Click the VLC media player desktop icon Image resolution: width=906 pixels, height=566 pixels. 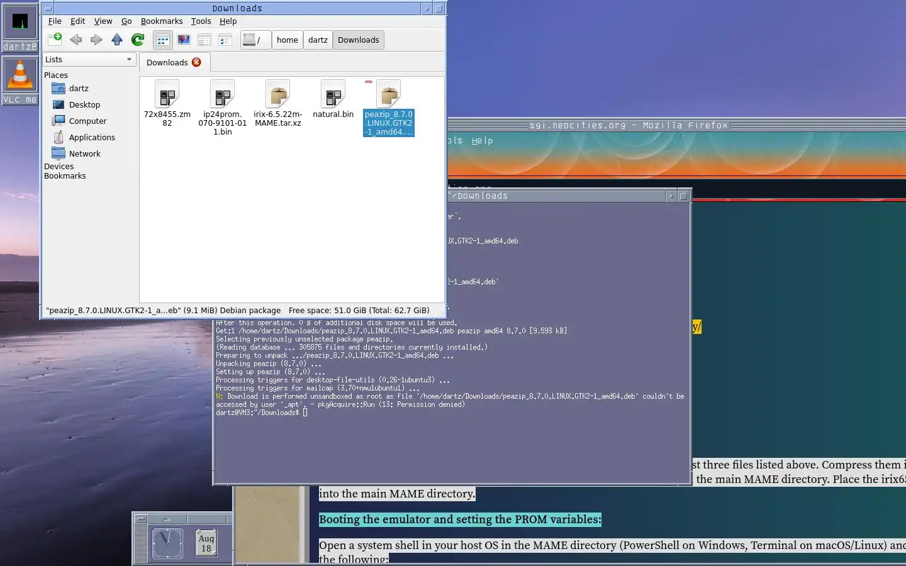point(20,75)
